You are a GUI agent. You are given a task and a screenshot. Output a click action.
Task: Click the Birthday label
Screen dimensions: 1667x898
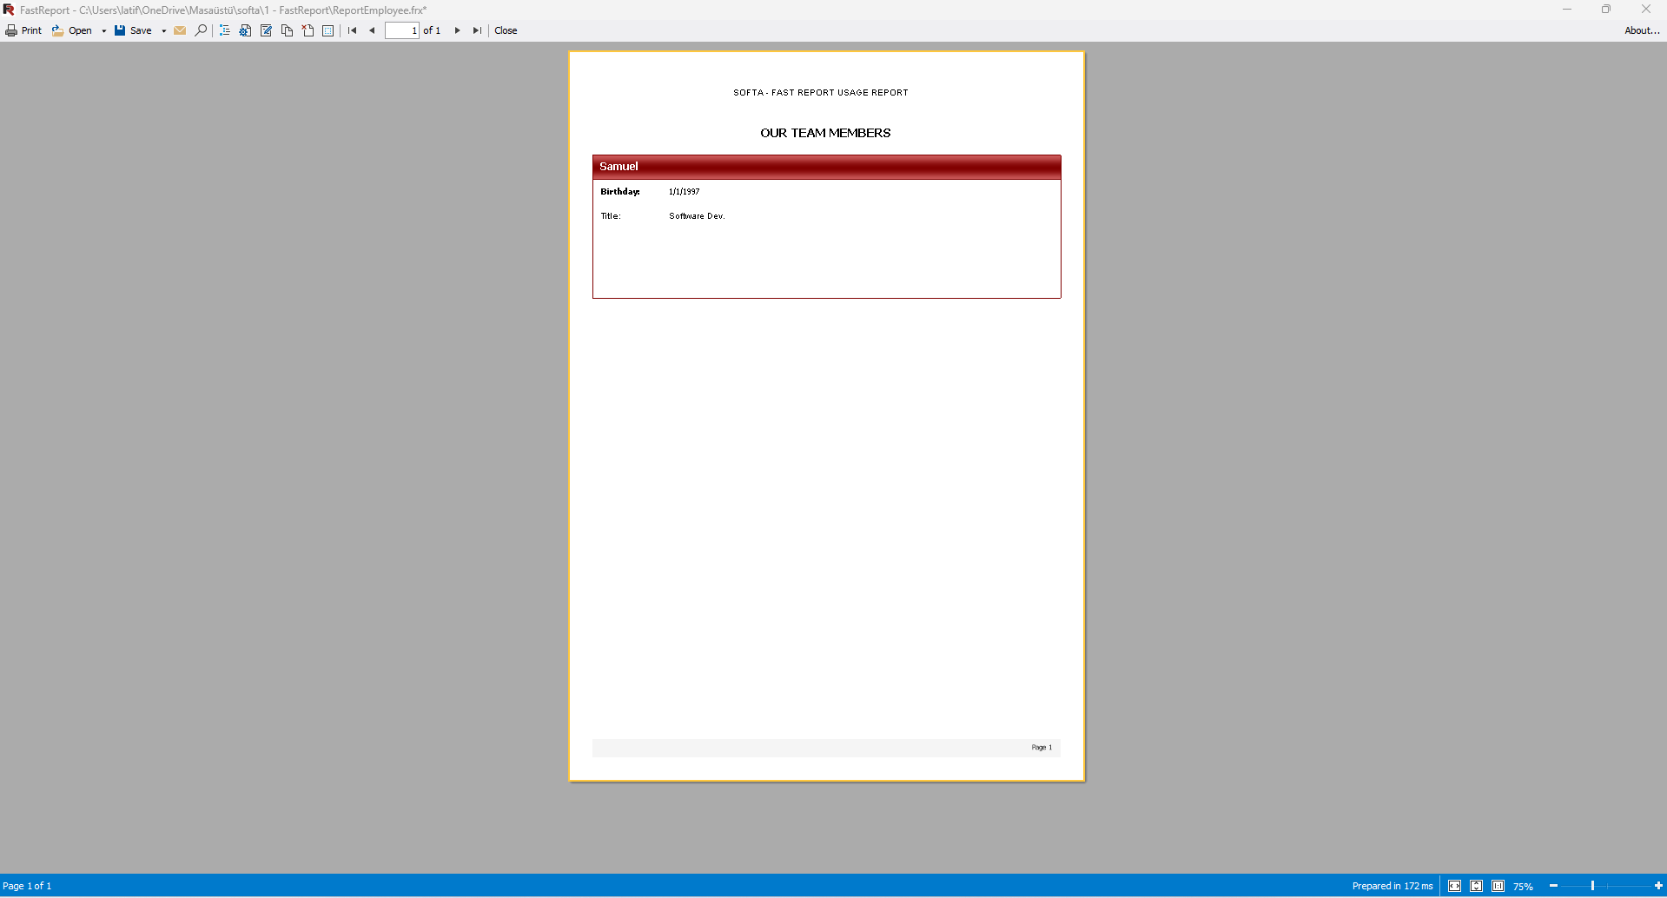point(620,191)
